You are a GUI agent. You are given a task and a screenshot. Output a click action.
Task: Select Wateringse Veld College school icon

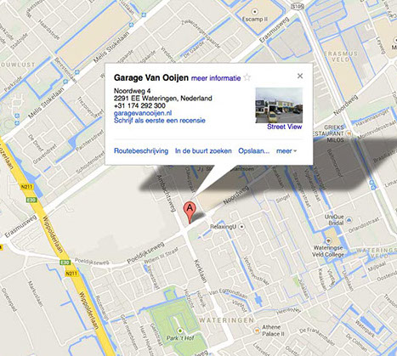tap(328, 241)
